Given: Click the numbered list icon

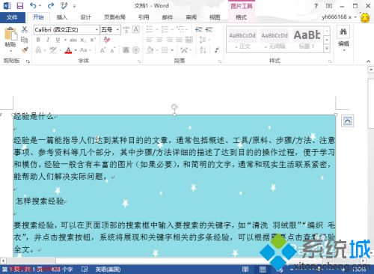Looking at the screenshot, I should 165,29.
